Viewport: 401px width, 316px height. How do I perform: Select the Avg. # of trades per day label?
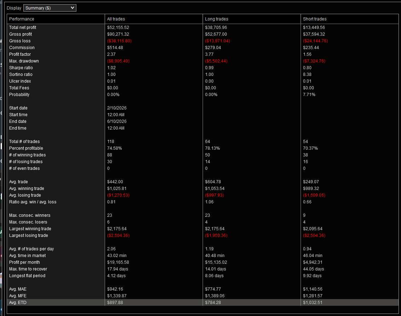[x=31, y=249]
